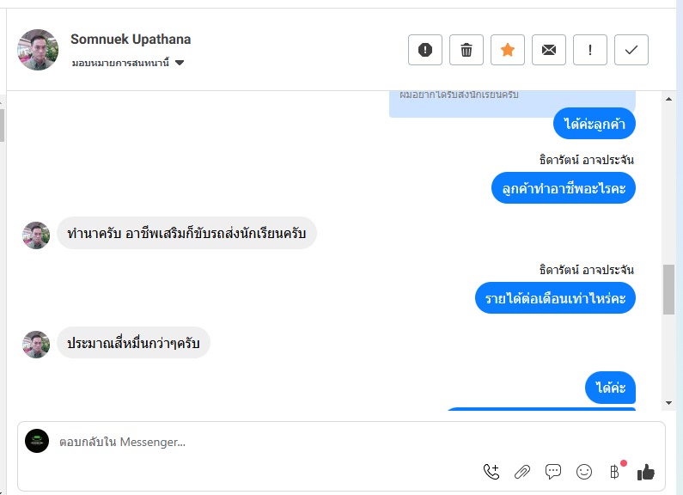Send a thumbs-up like
Viewport: 683px width, 495px height.
[x=646, y=471]
